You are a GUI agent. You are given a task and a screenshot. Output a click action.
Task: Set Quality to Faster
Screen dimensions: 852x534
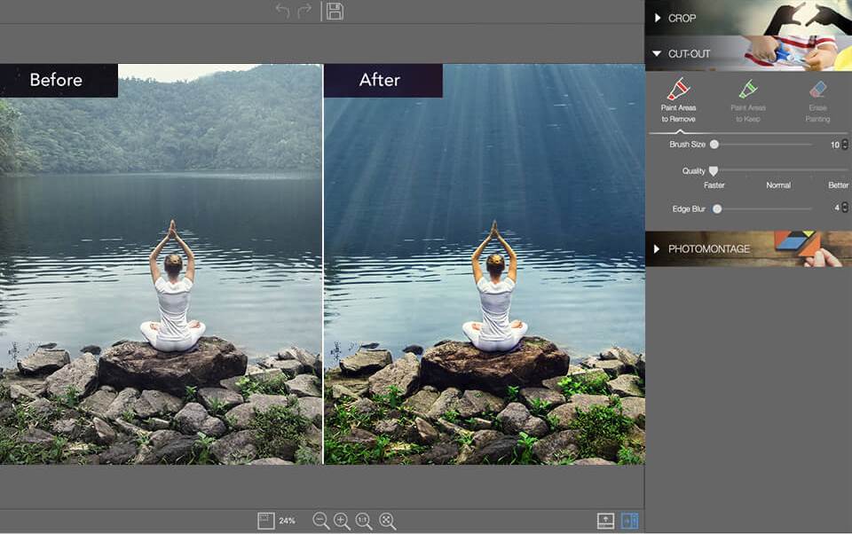714,185
